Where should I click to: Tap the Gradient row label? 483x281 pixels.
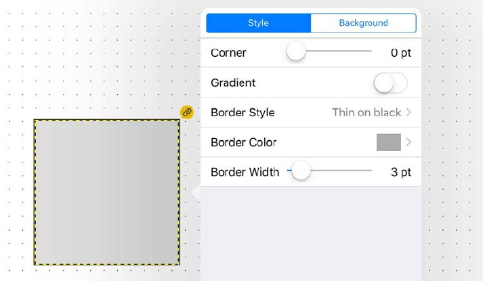coord(233,83)
